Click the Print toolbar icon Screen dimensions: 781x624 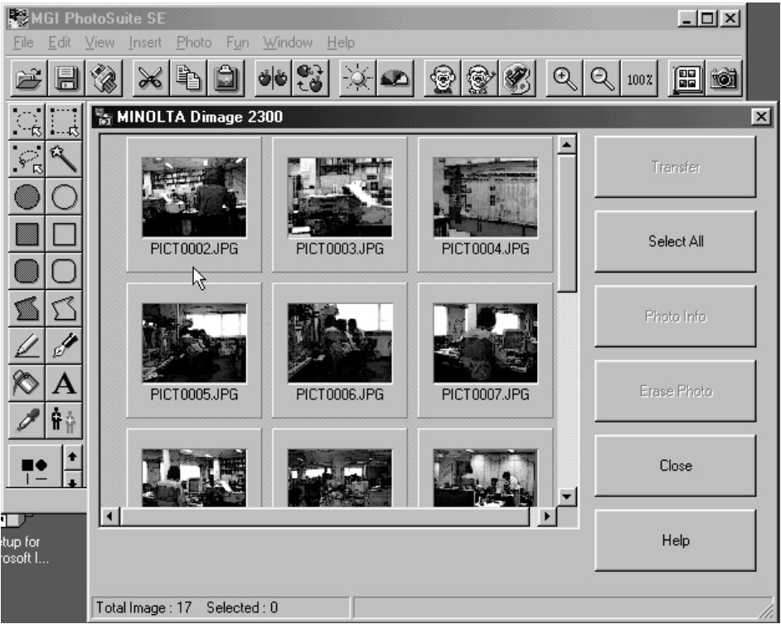pos(104,78)
